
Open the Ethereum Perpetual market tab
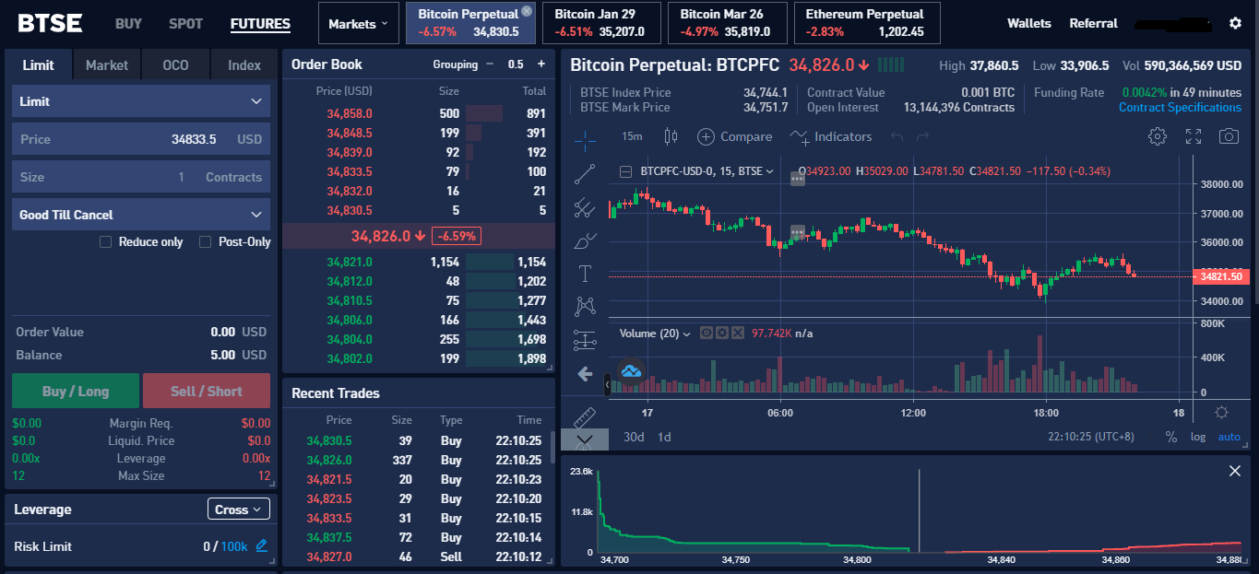coord(864,23)
